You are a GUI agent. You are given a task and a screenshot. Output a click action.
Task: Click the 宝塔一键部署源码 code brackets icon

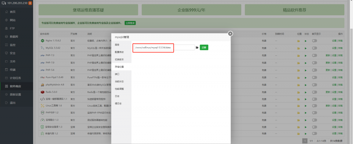pos(42,99)
